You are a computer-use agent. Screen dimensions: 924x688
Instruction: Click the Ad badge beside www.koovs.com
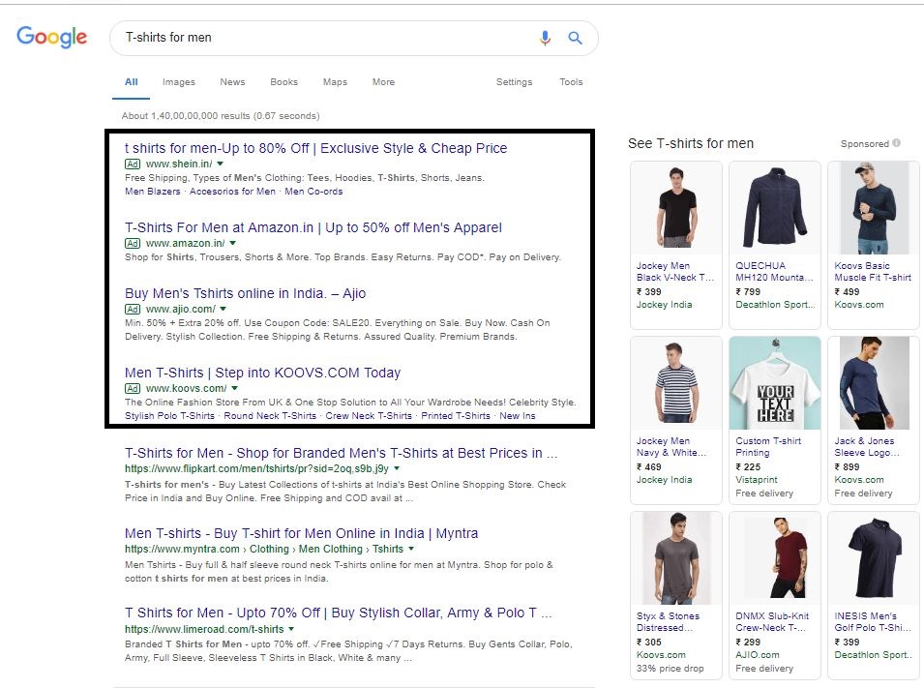[133, 388]
